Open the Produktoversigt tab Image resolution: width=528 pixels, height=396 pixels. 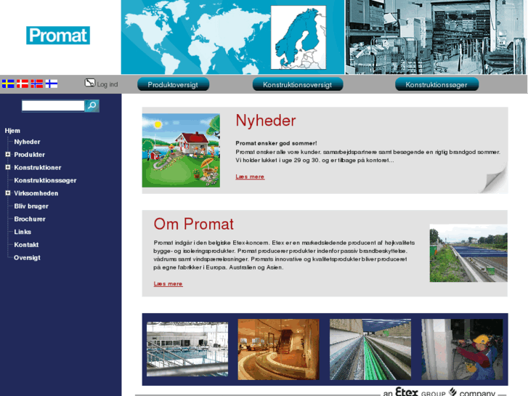pyautogui.click(x=173, y=84)
